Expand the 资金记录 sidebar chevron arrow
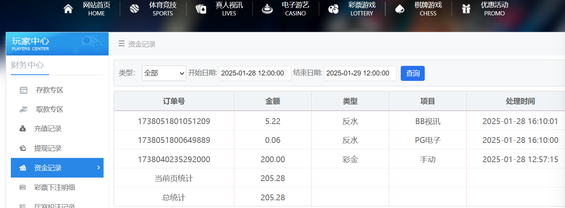Image resolution: width=565 pixels, height=208 pixels. (98, 168)
